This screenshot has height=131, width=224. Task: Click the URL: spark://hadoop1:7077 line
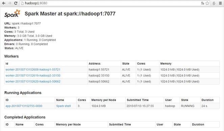click(x=22, y=23)
